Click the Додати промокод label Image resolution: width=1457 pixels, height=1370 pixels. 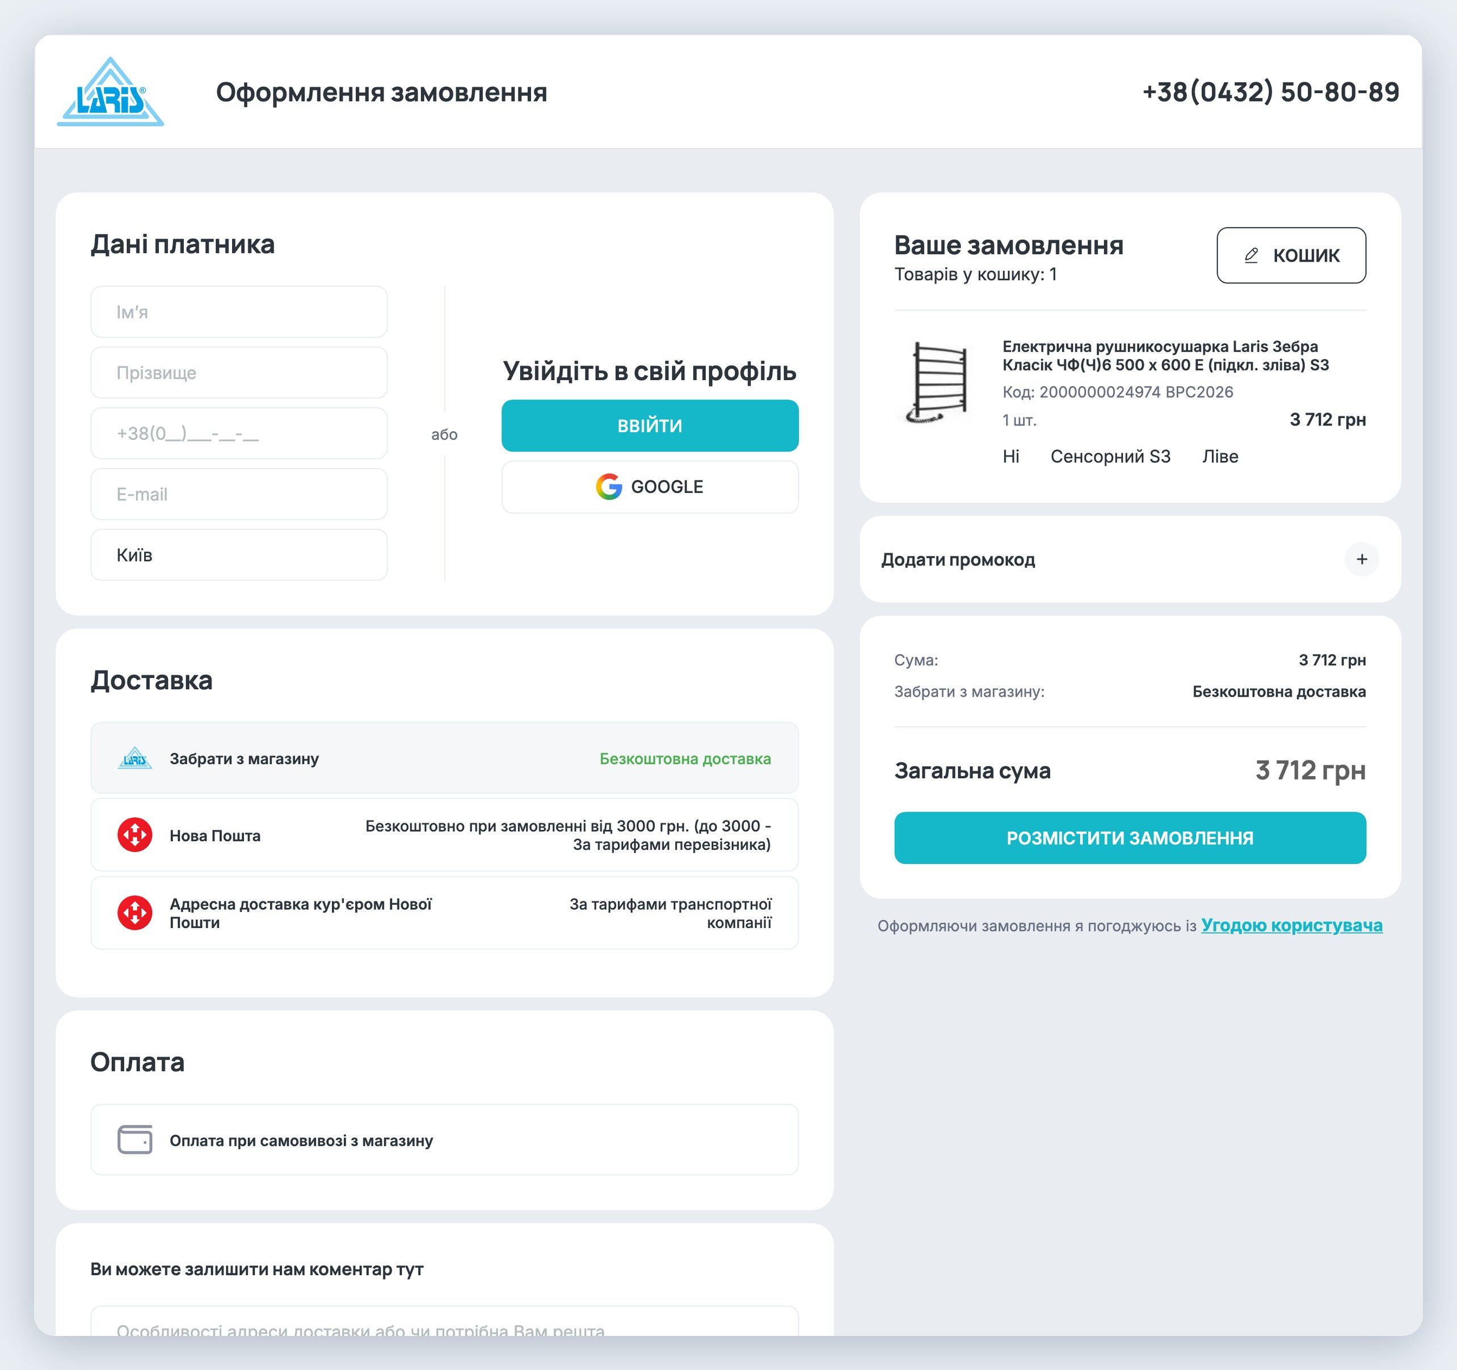(958, 560)
